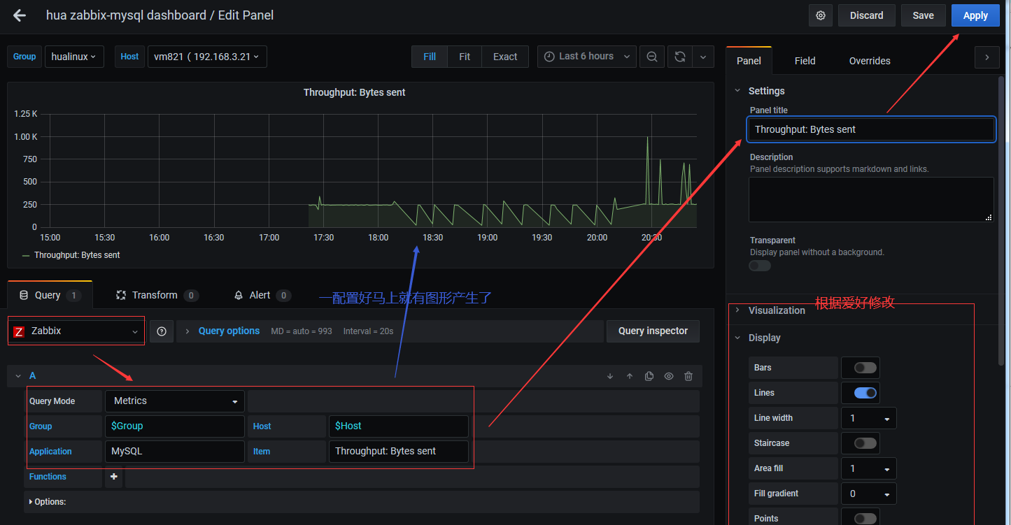Open the Query Mode Metrics dropdown
The height and width of the screenshot is (525, 1011).
point(175,401)
